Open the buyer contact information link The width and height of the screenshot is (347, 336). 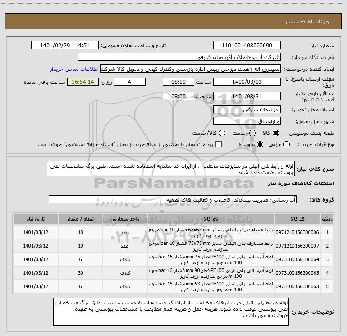[x=74, y=69]
